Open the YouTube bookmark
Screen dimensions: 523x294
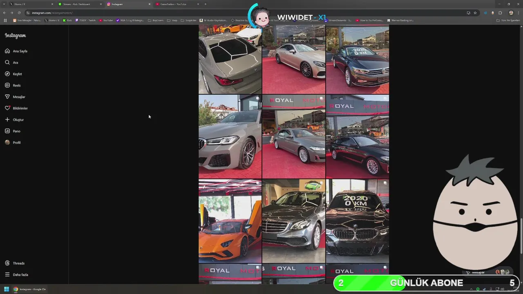(x=106, y=20)
